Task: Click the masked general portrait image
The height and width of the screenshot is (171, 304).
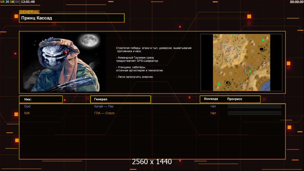Action: pyautogui.click(x=64, y=62)
